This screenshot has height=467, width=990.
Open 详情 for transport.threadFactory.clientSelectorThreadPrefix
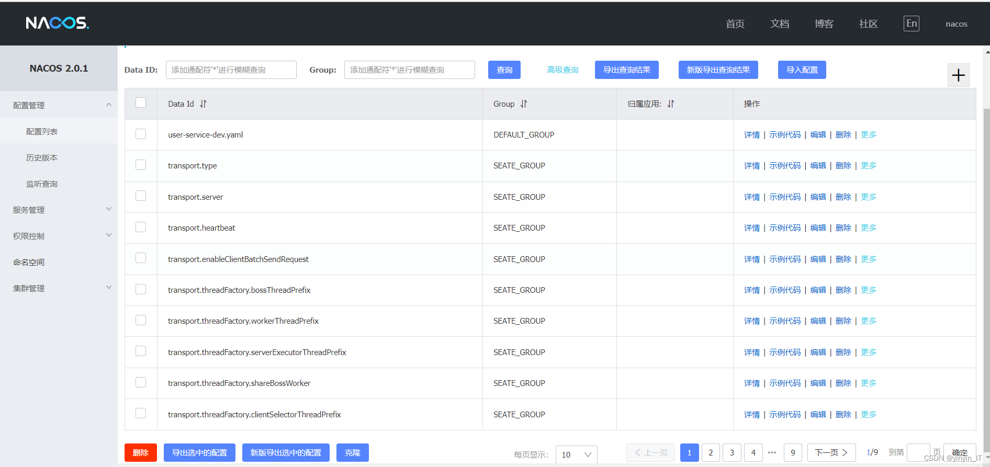coord(752,415)
